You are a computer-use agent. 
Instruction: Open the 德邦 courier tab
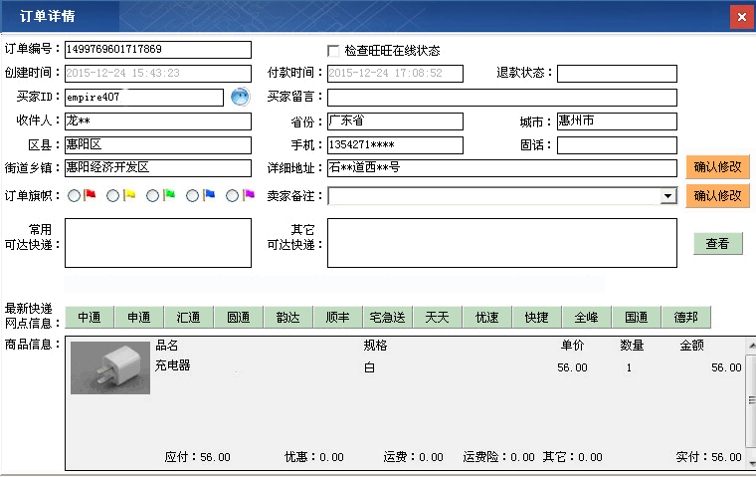click(686, 318)
